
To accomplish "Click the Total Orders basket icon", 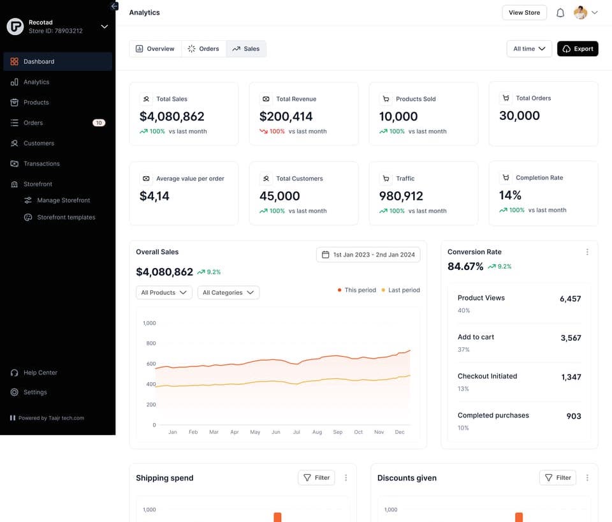I will click(x=506, y=98).
